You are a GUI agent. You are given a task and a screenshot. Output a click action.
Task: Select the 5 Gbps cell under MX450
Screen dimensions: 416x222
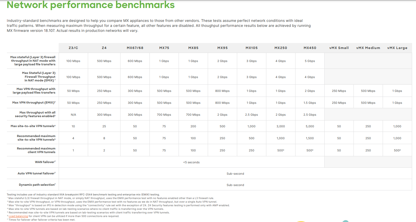[x=310, y=61]
